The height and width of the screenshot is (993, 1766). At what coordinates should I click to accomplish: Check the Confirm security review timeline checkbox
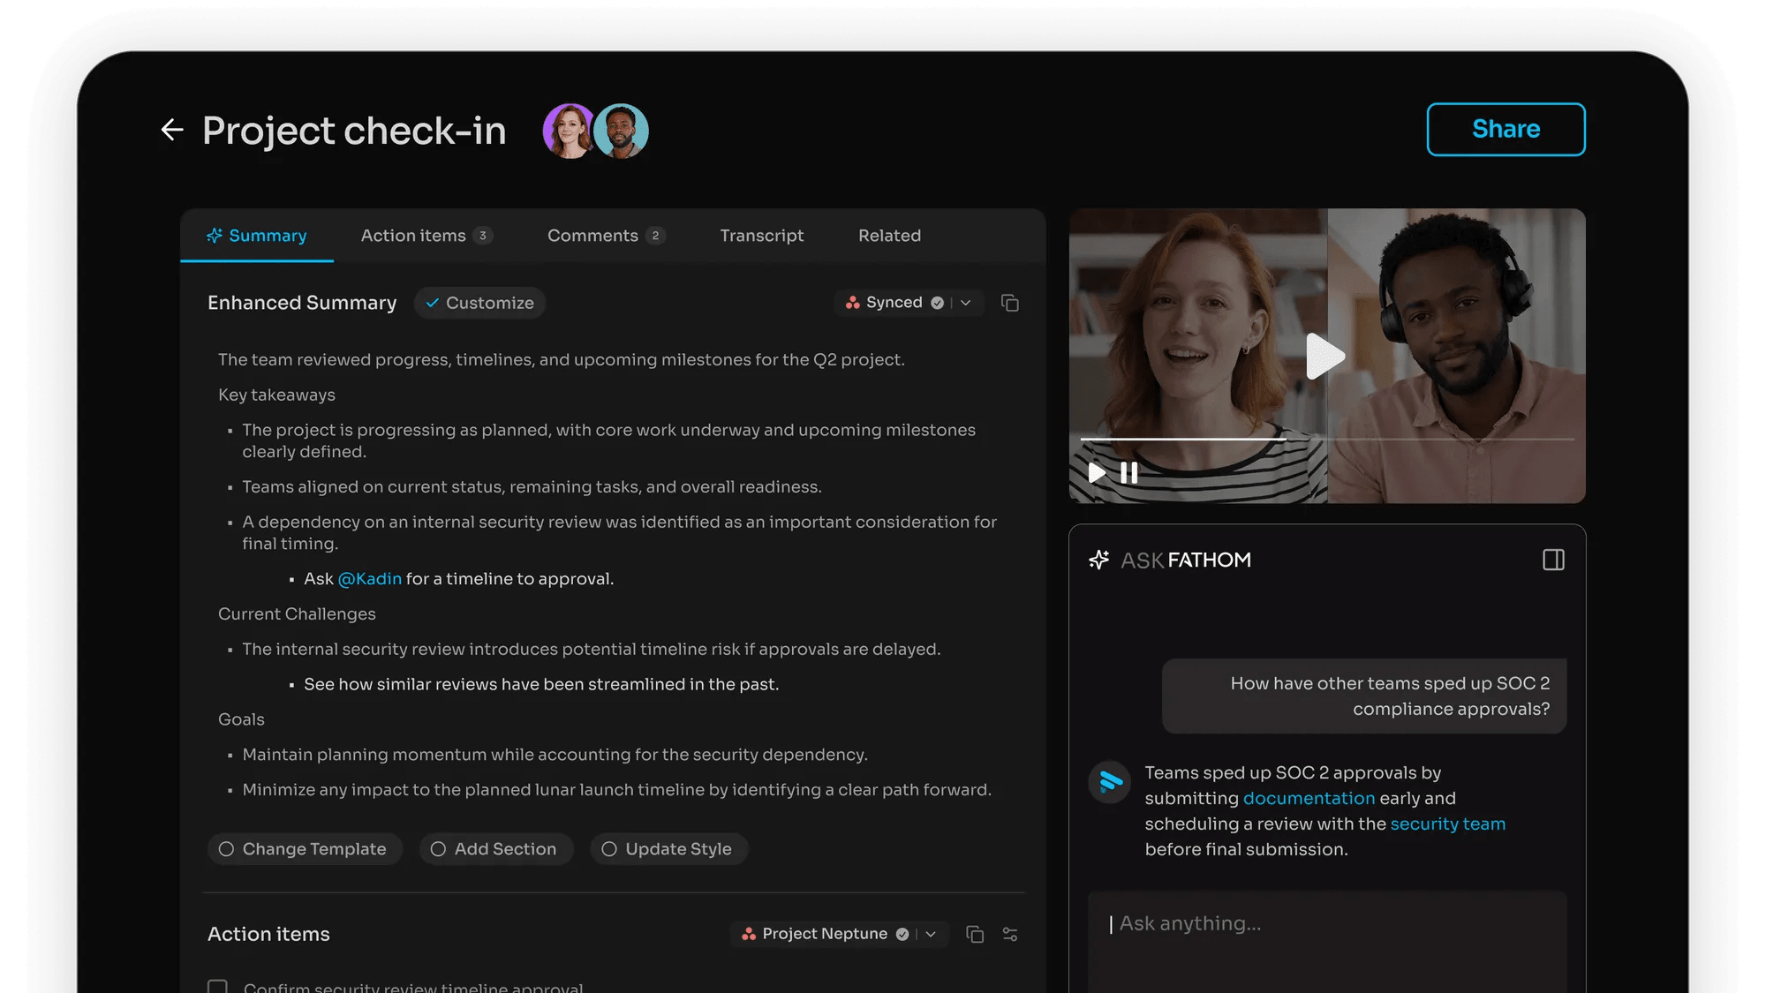click(x=217, y=987)
